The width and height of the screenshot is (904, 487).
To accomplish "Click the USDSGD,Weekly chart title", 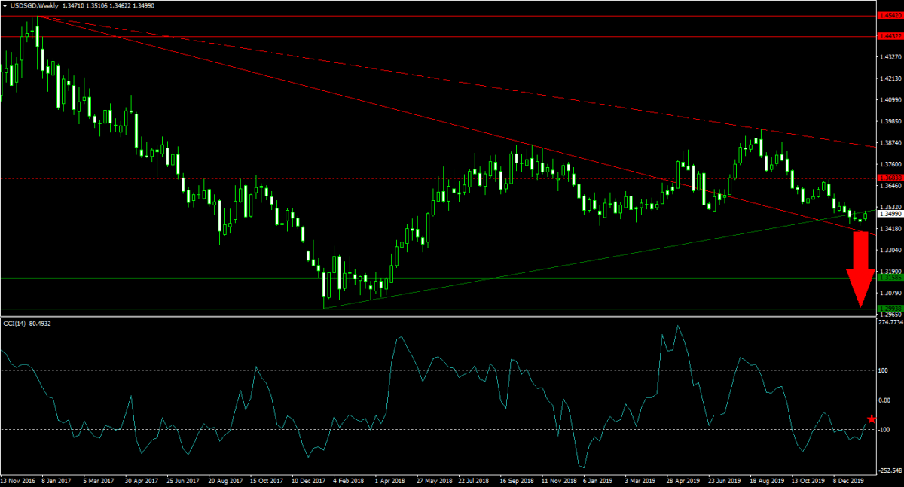I will click(36, 6).
